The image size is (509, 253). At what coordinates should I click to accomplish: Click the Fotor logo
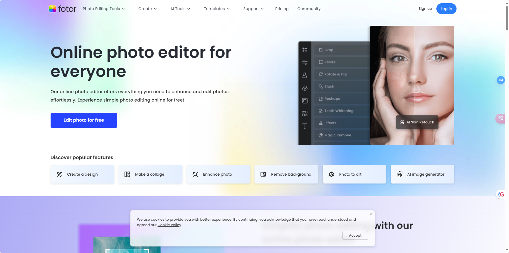(63, 8)
